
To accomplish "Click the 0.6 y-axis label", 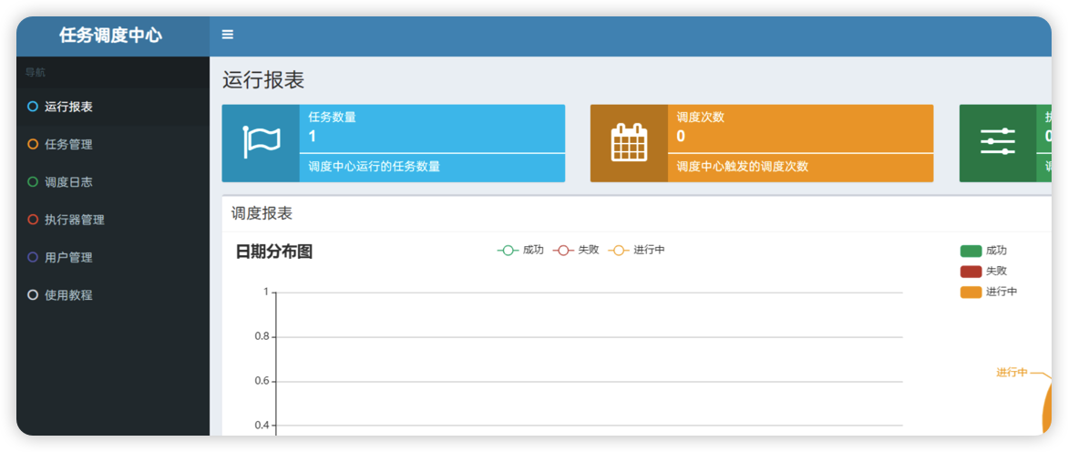I will [262, 381].
